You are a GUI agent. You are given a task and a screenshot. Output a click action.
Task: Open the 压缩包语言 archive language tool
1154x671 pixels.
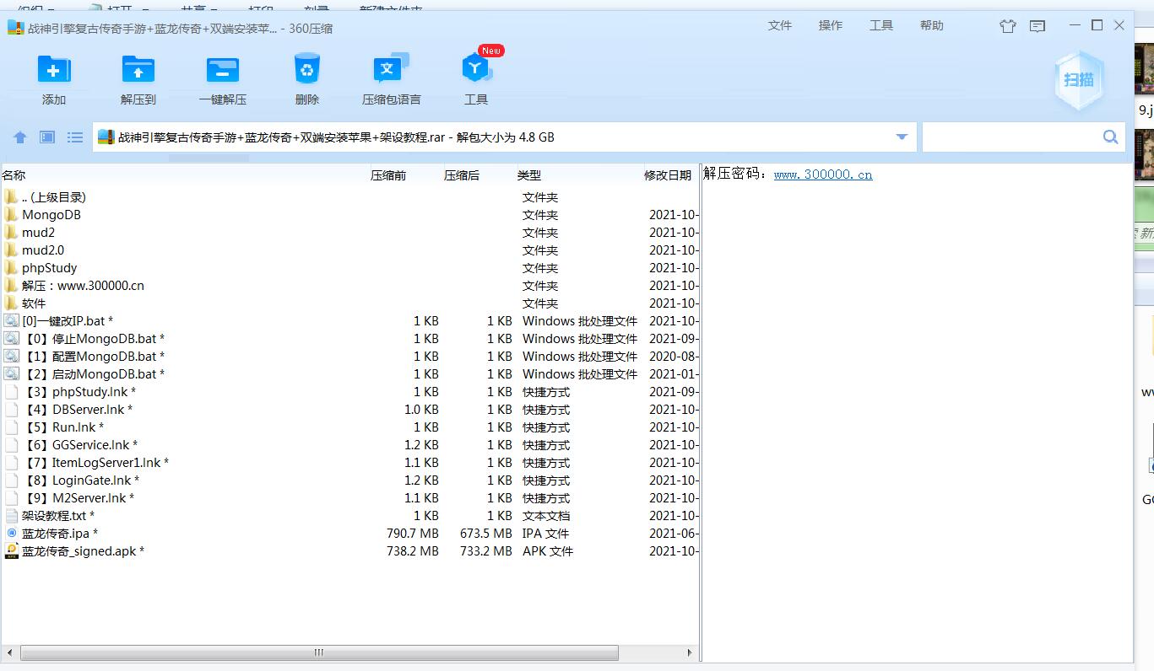point(391,71)
